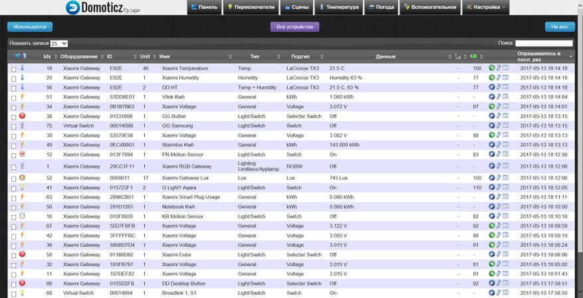The height and width of the screenshot is (298, 583).
Task: Go to the Сцены tab
Action: click(x=296, y=7)
